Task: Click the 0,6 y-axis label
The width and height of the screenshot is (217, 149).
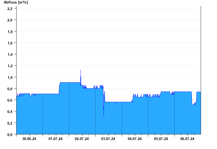Action: [10, 100]
